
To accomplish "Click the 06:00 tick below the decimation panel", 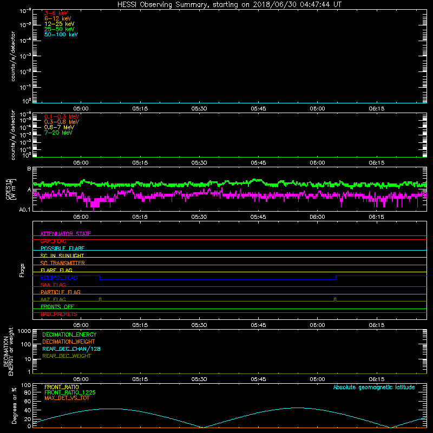I will (317, 379).
